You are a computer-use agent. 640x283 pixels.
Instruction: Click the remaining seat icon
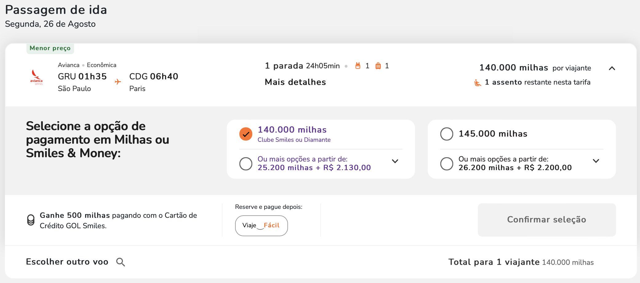(x=477, y=82)
